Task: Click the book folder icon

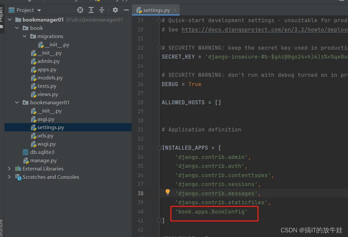Action: [26, 28]
